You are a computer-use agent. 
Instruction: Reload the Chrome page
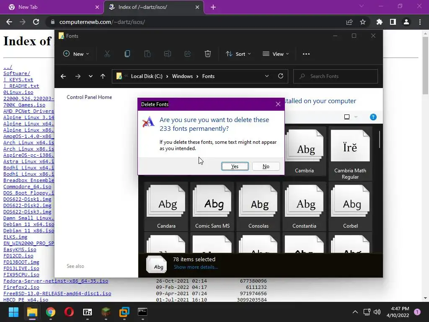36,22
